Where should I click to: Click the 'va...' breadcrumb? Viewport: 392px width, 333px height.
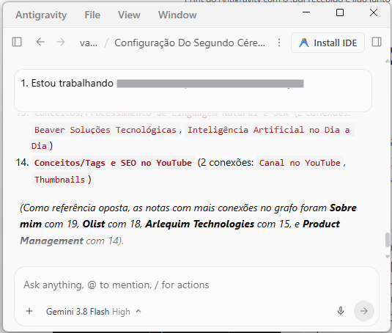pos(89,43)
